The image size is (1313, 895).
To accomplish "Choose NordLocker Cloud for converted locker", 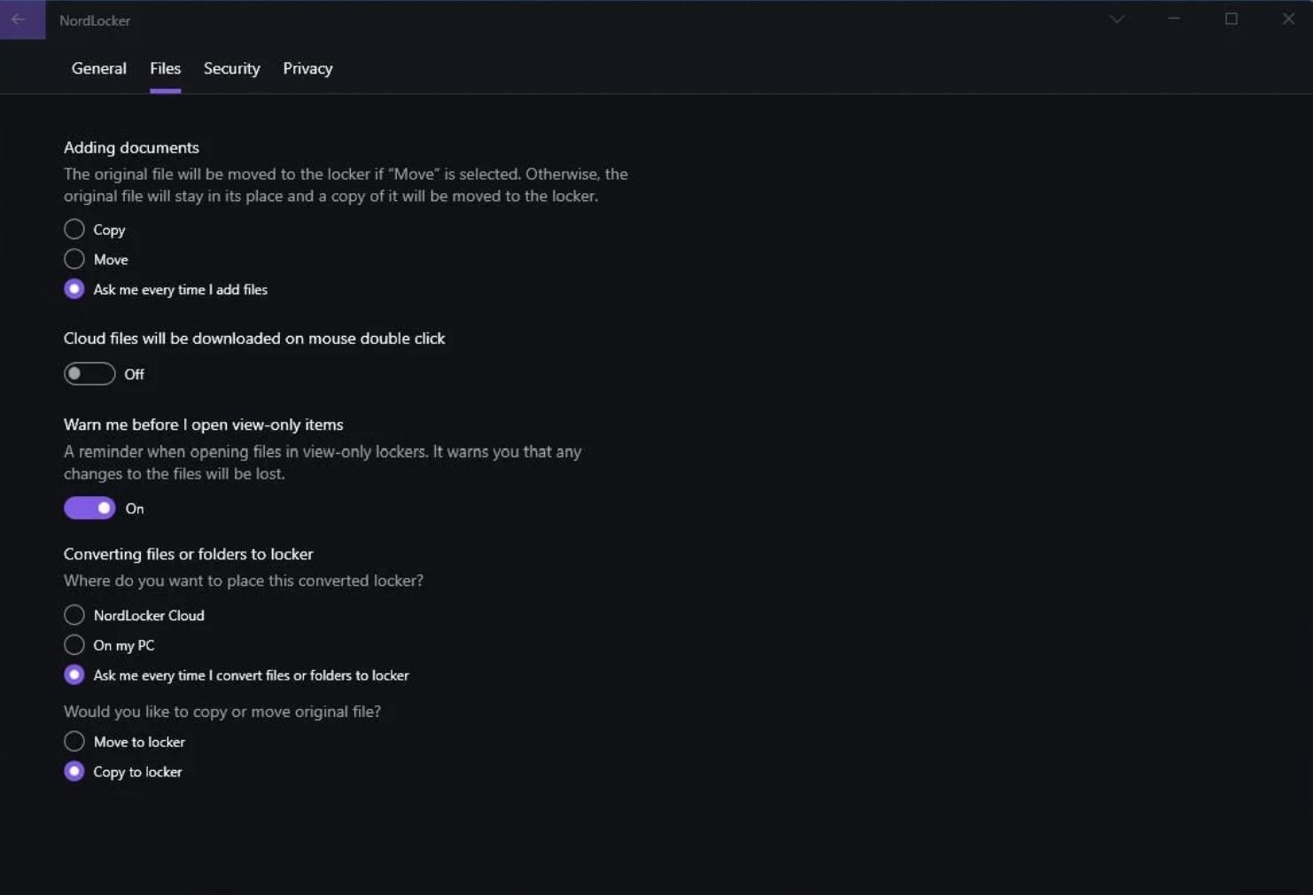I will (x=74, y=615).
